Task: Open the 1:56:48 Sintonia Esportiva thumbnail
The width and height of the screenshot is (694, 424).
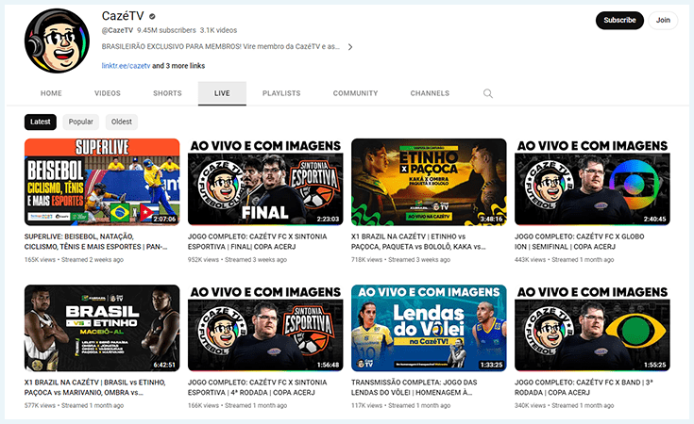Action: click(x=265, y=328)
